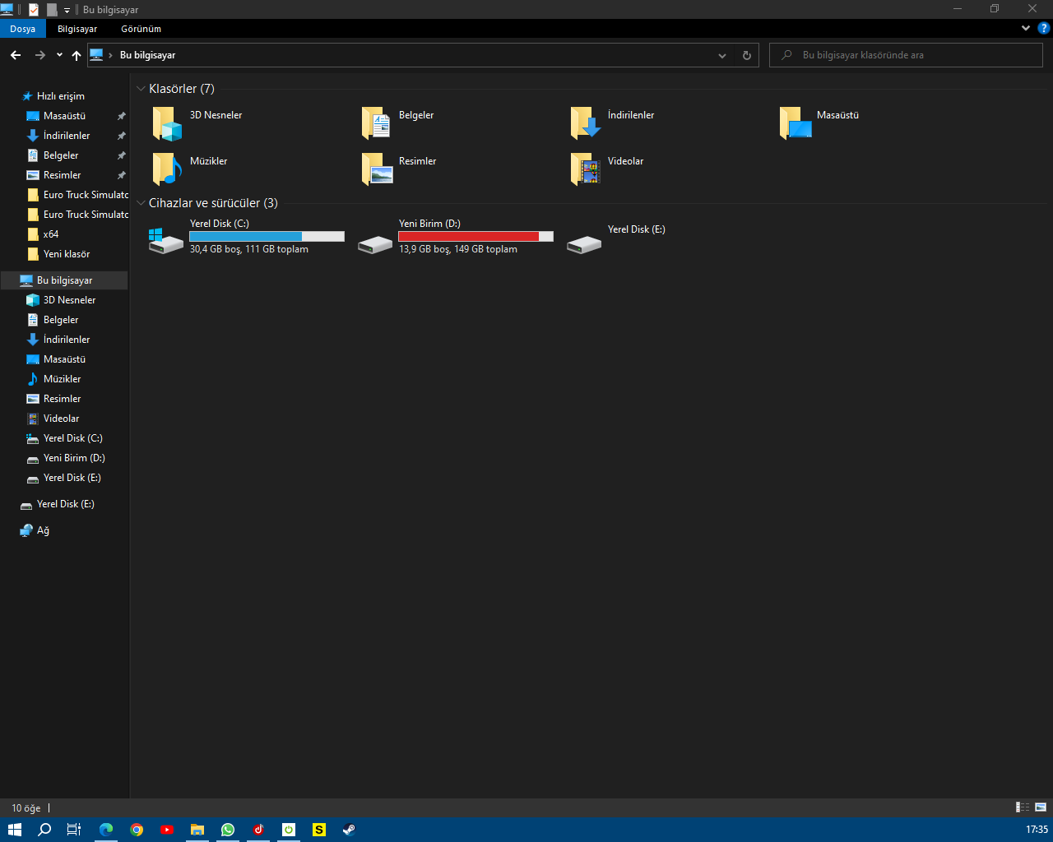Collapse the Klasörler (7) group
Image resolution: width=1053 pixels, height=842 pixels.
coord(141,89)
